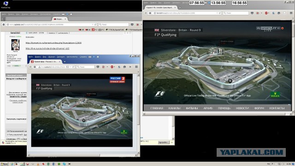The width and height of the screenshot is (295, 166).
Task: Open КОНТАКТЫ on the torrent-tv site menu
Action: click(277, 108)
